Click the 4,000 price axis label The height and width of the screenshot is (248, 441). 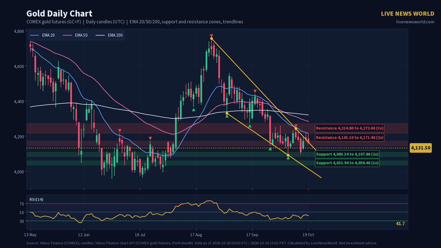pos(19,172)
